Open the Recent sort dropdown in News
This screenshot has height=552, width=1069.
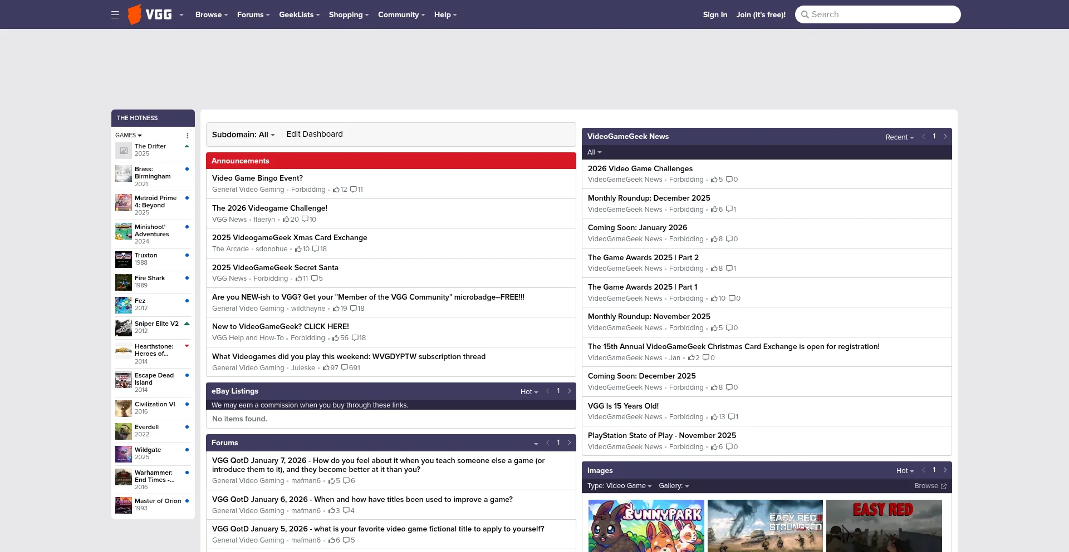[x=899, y=137]
